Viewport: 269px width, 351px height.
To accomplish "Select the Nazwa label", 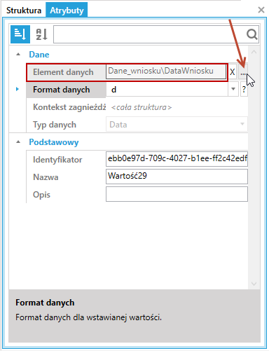I will tap(46, 177).
